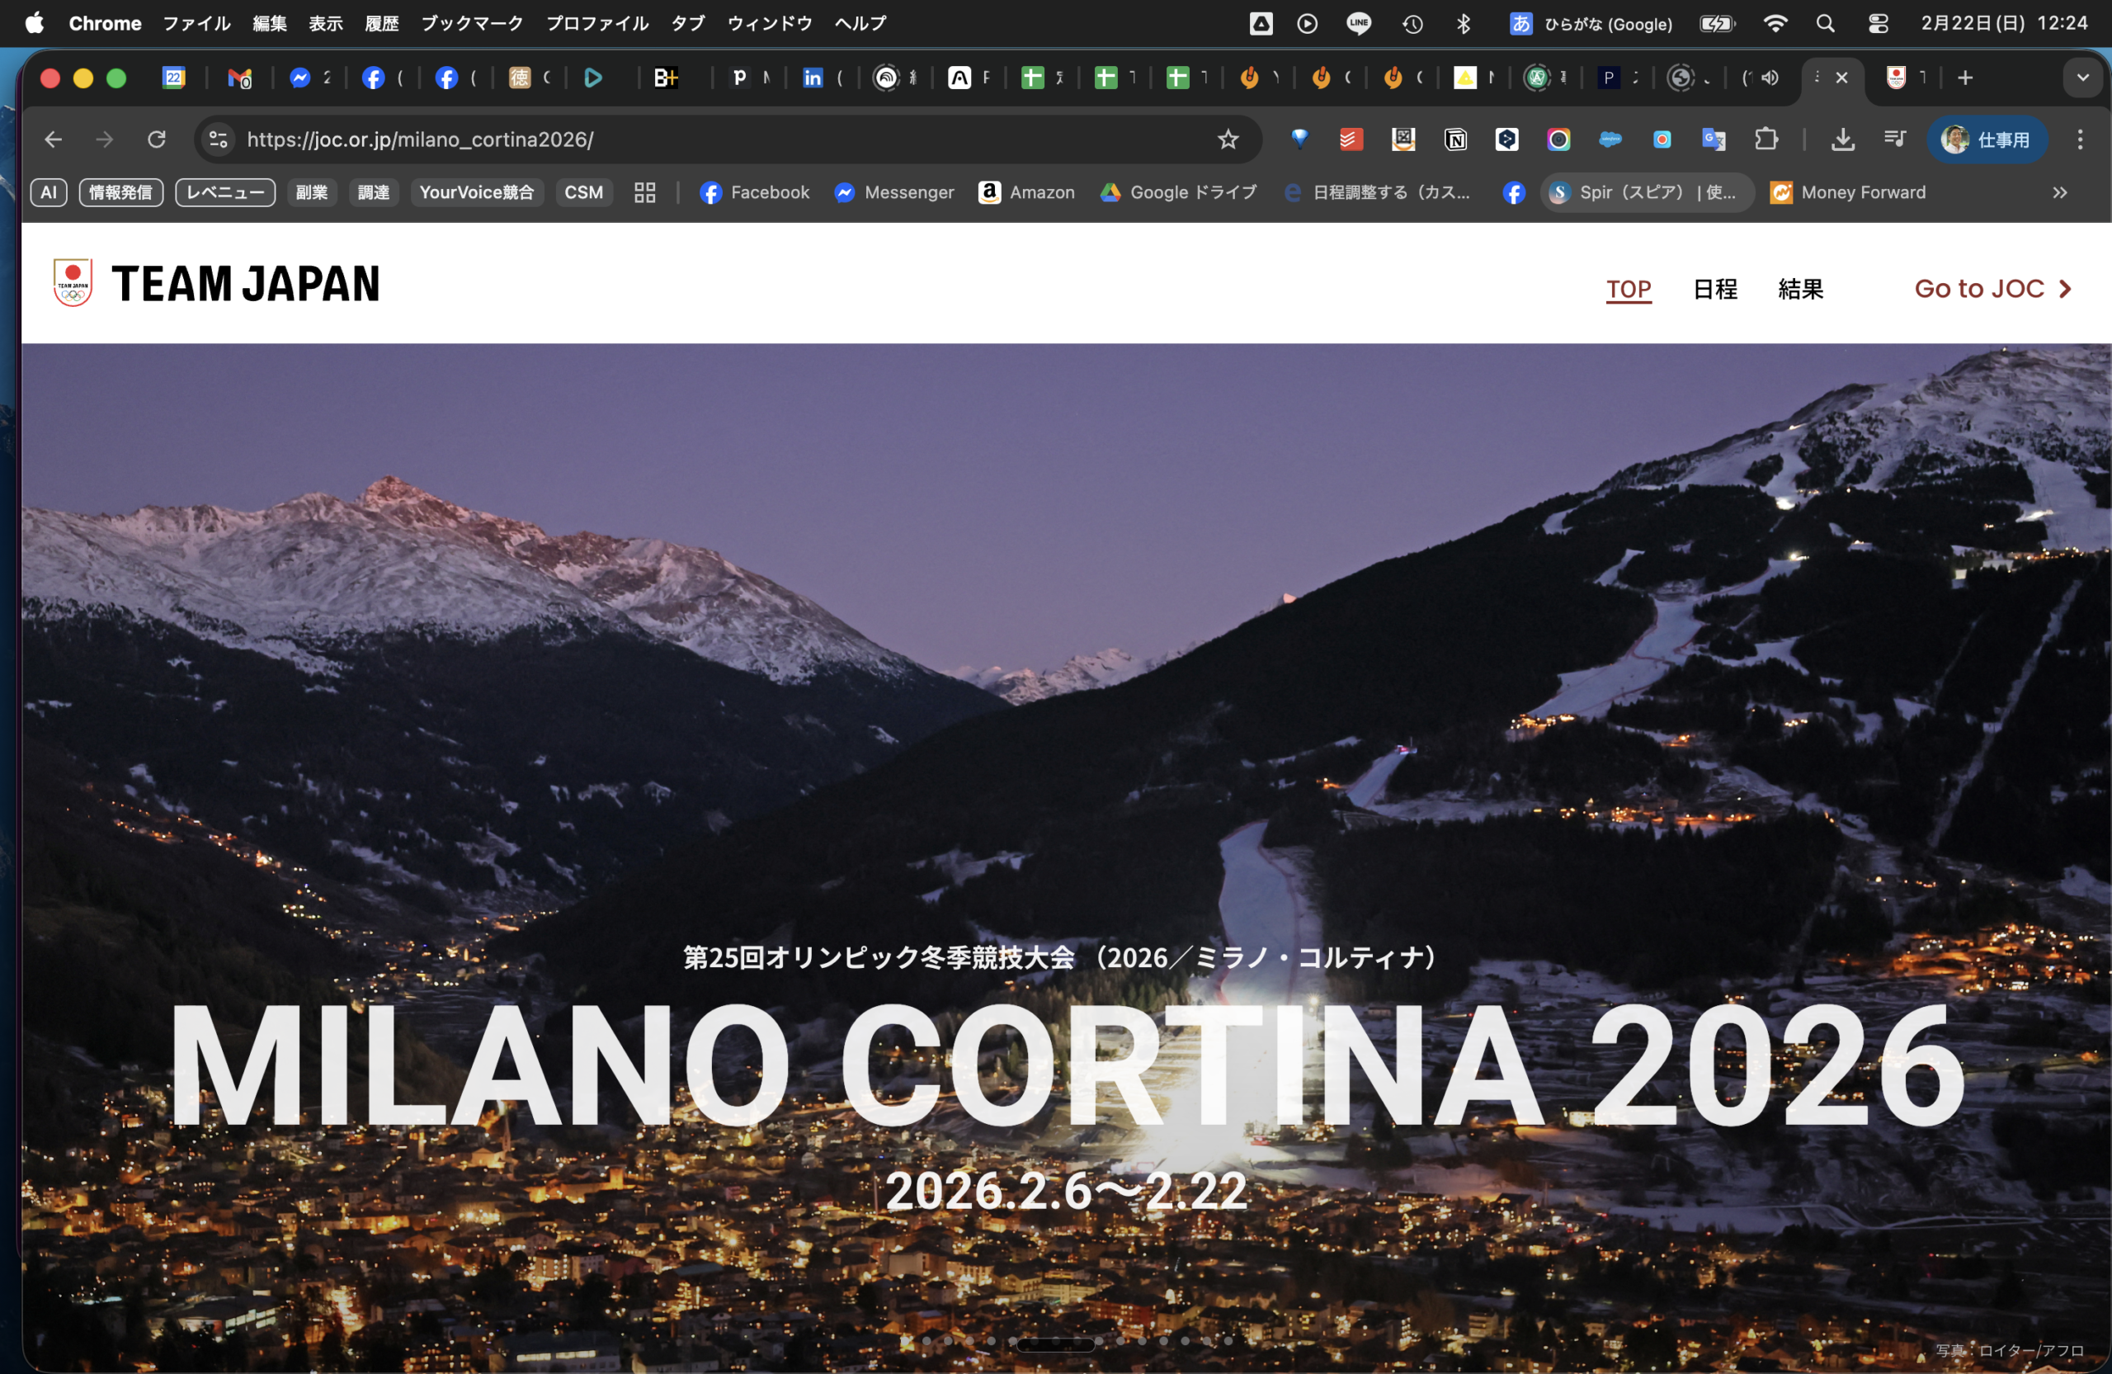This screenshot has height=1374, width=2112.
Task: Open the Chrome three-dot menu
Action: [x=2079, y=139]
